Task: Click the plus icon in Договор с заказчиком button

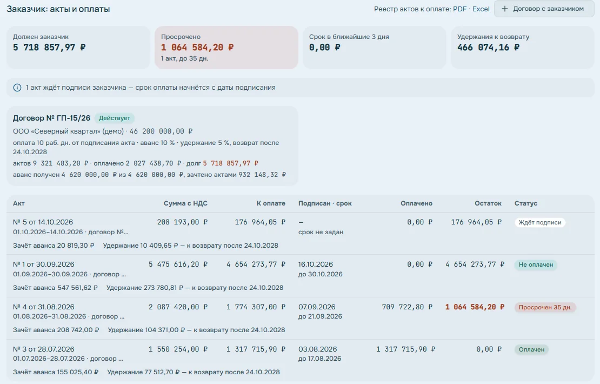Action: 505,9
